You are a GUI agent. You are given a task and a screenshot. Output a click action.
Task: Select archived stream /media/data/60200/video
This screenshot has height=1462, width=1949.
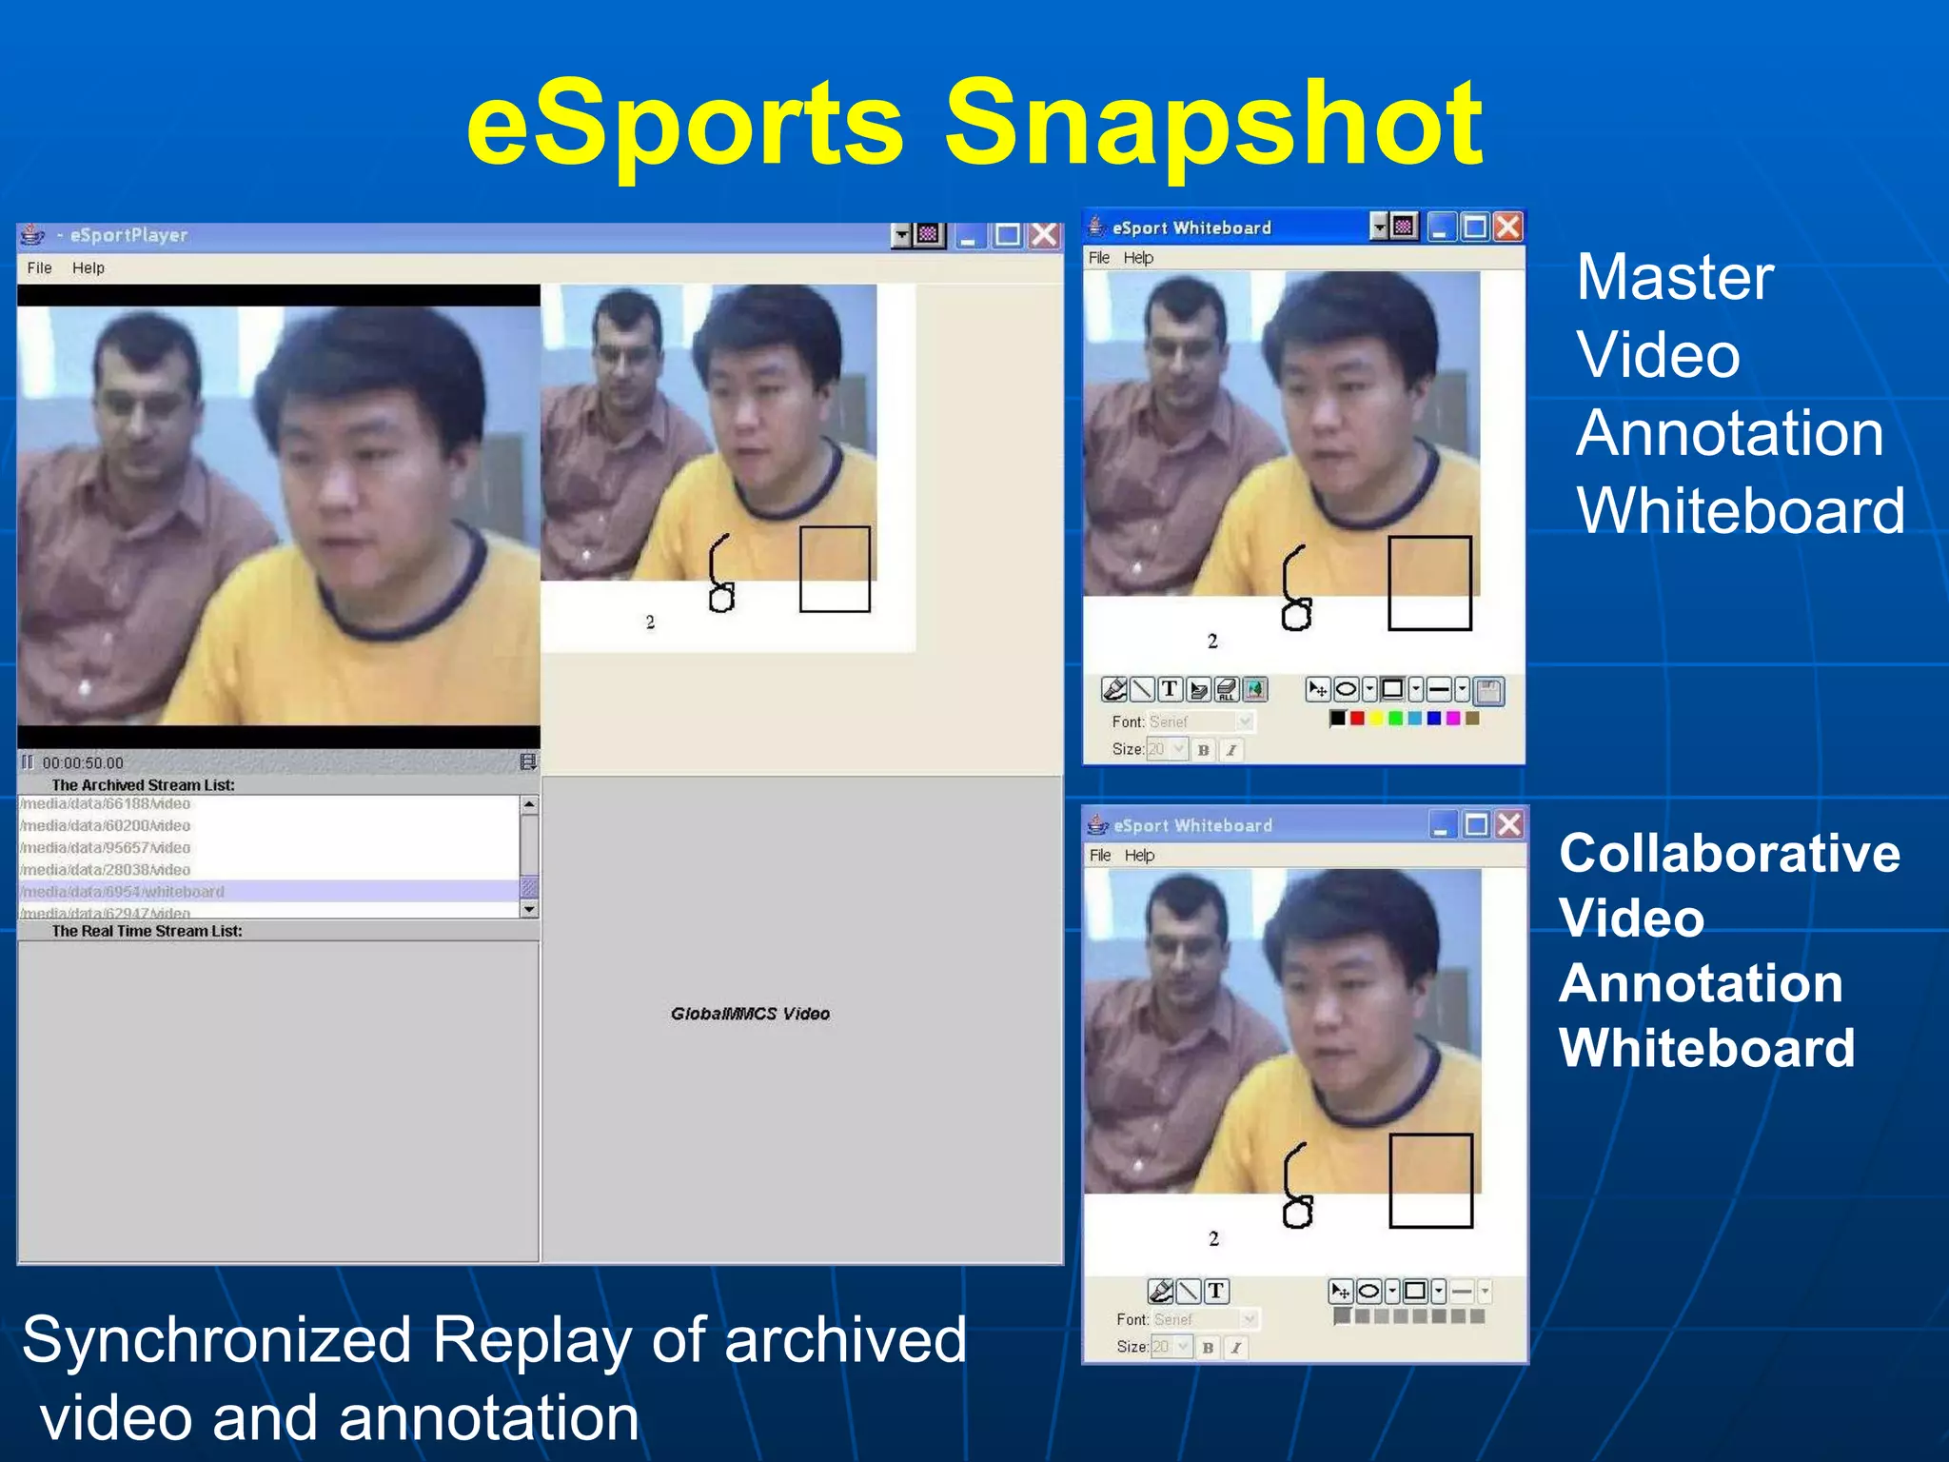pos(269,825)
